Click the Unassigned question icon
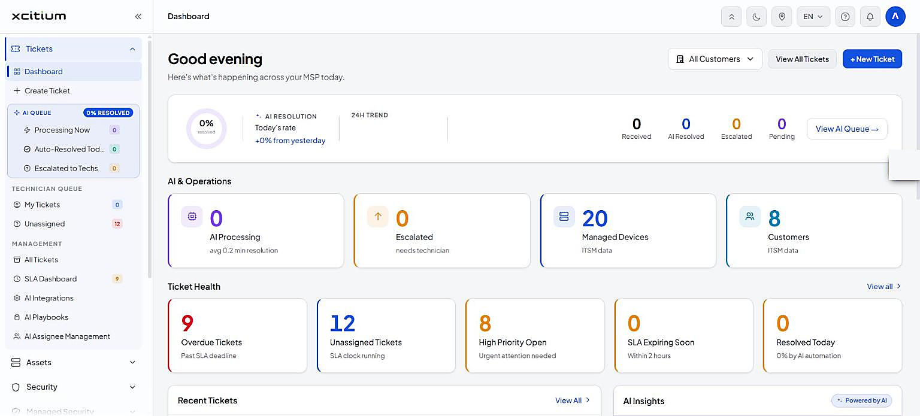 (17, 224)
